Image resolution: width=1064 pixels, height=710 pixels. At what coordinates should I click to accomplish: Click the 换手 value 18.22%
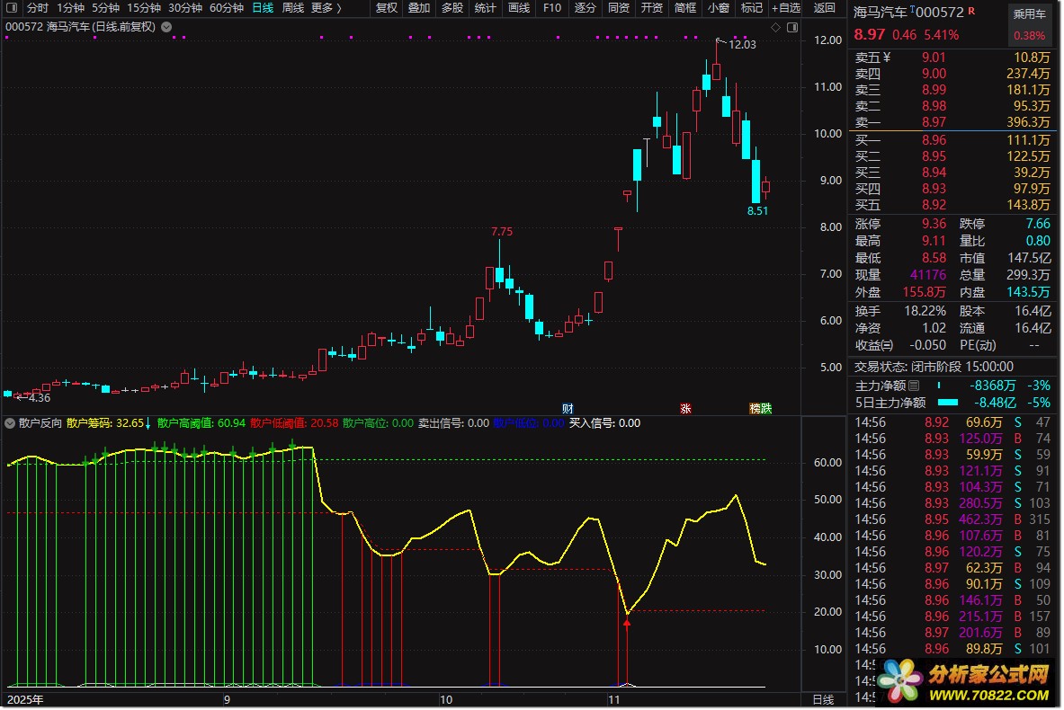pos(925,311)
